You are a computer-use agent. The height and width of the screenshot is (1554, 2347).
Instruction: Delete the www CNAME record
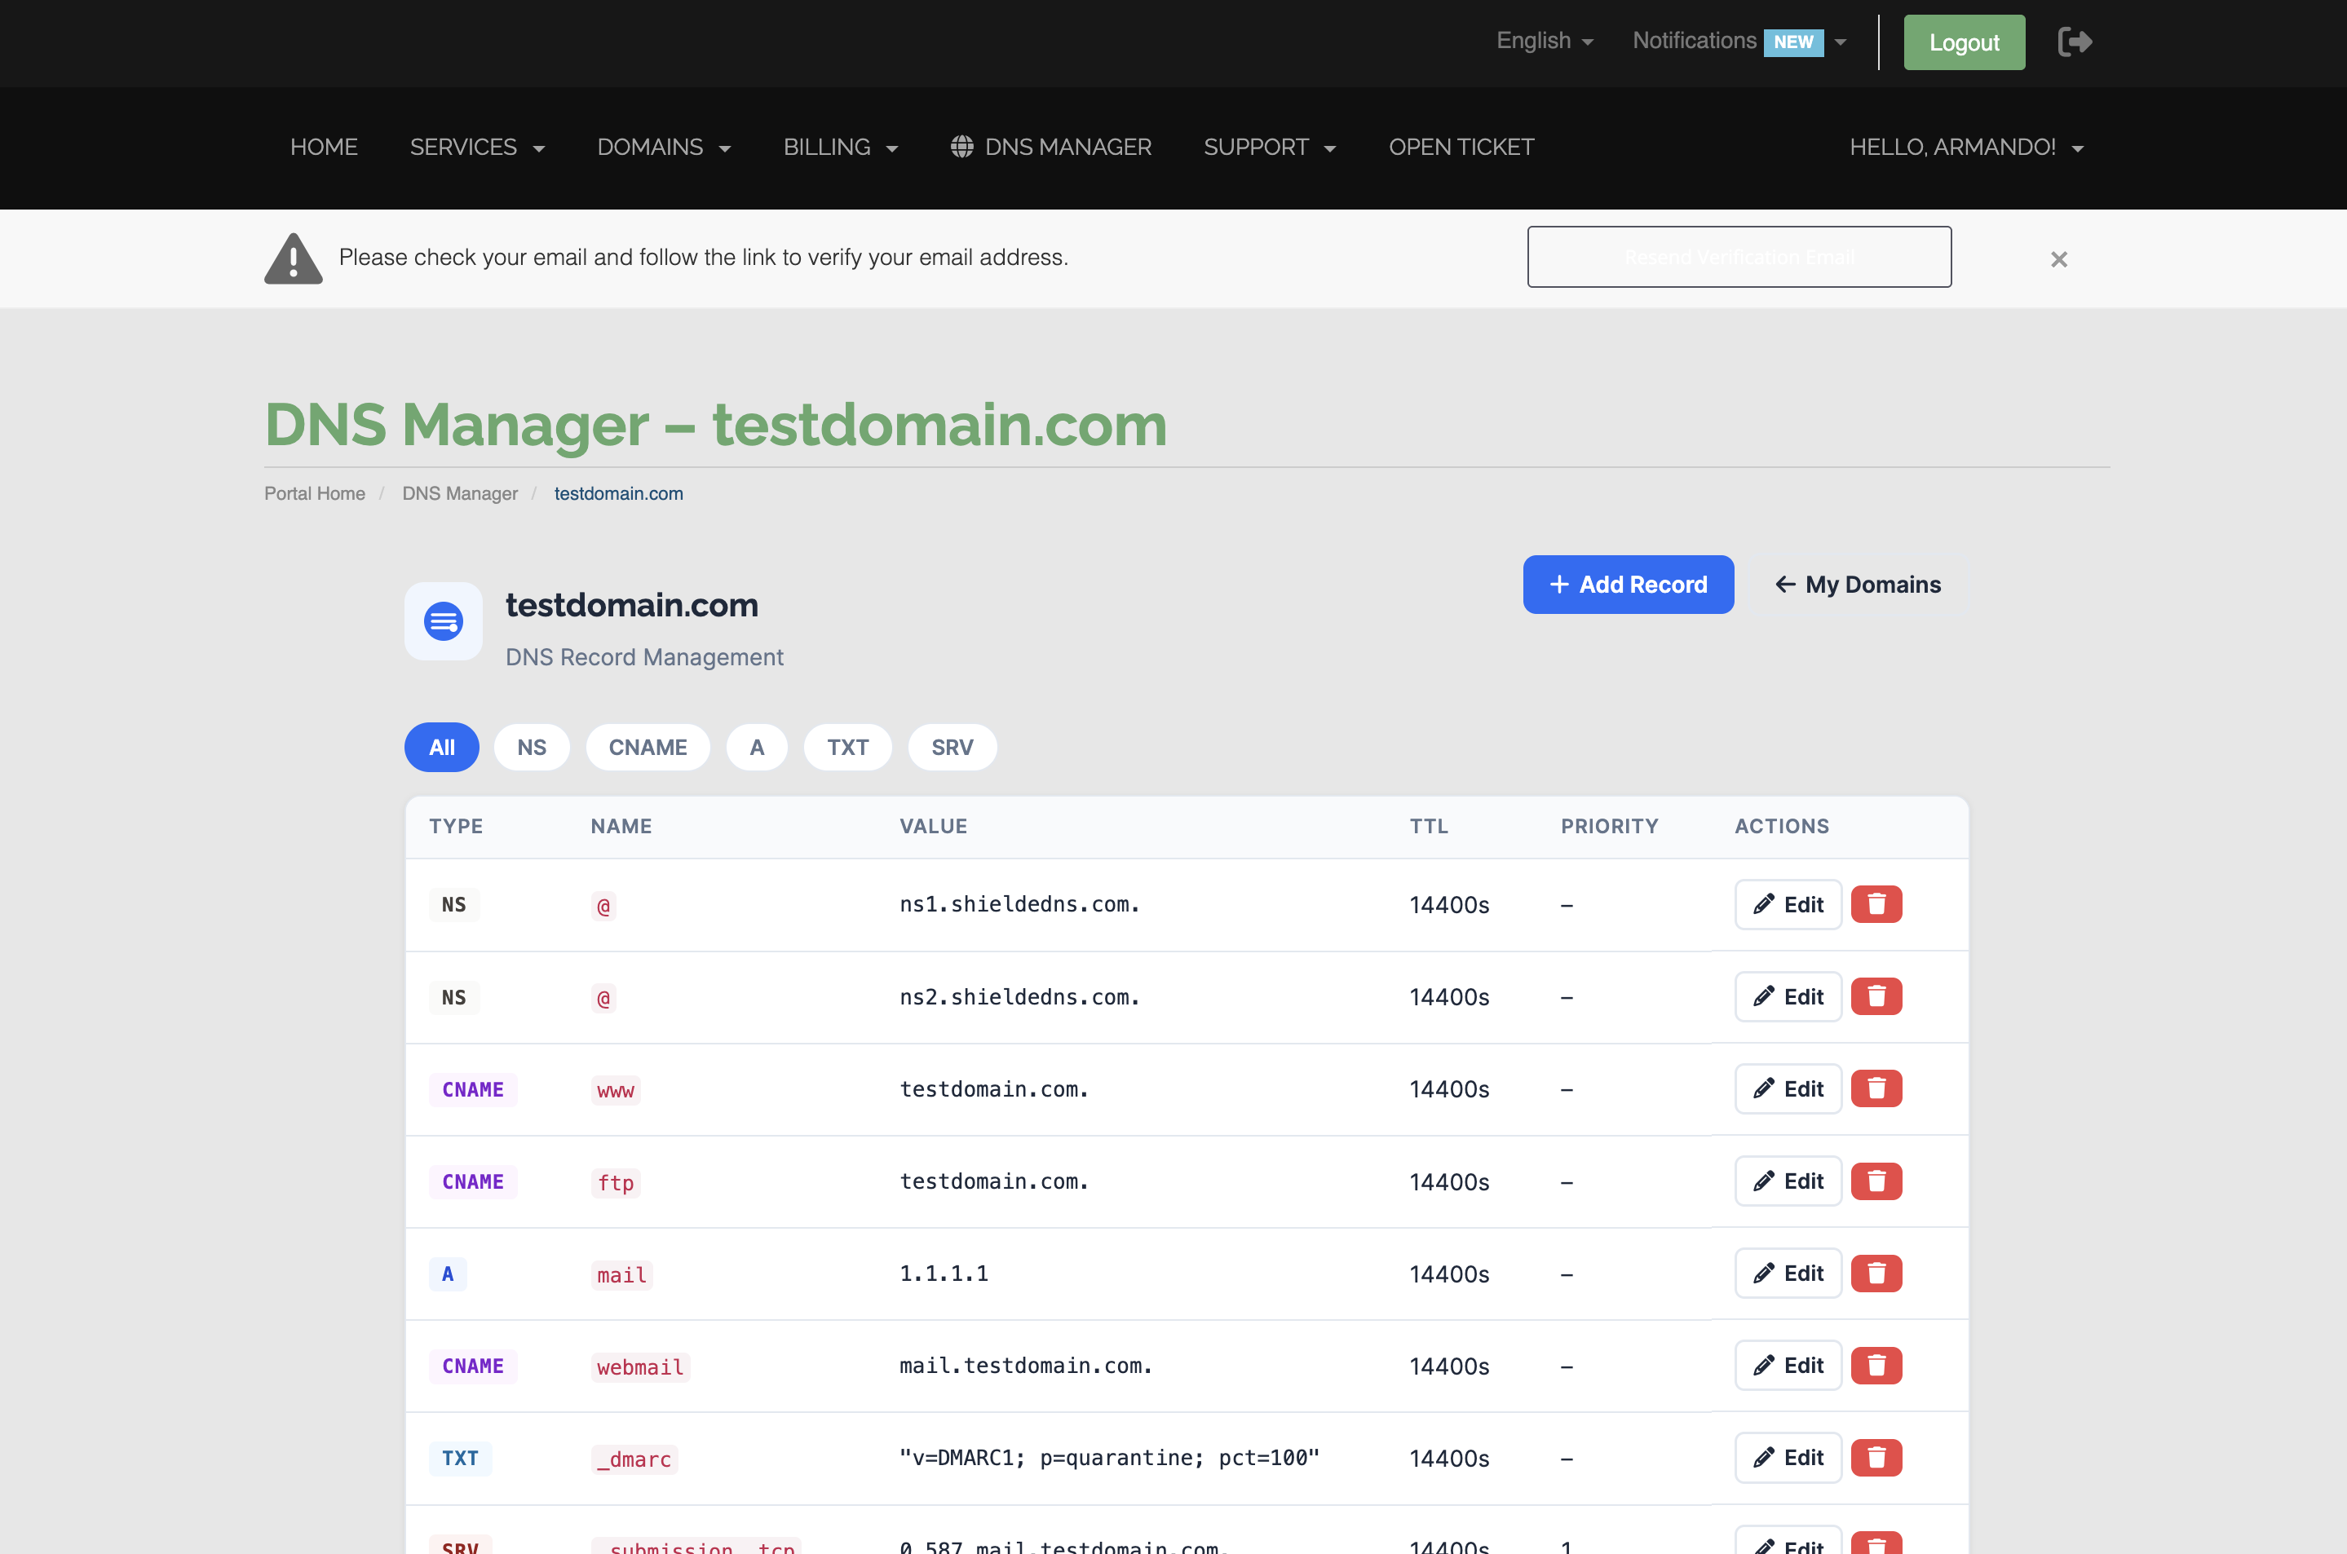tap(1875, 1088)
